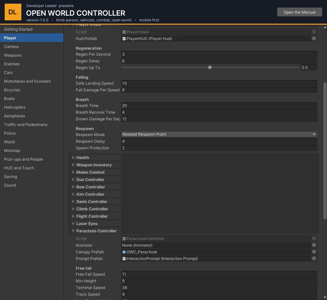Click the Safe Landing Speed field
Viewport: 327px width, 300px height.
(x=219, y=83)
